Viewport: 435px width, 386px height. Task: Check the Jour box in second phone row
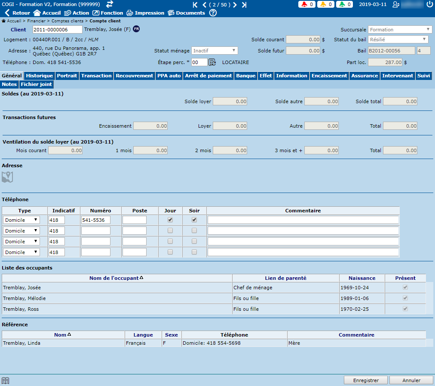click(170, 230)
